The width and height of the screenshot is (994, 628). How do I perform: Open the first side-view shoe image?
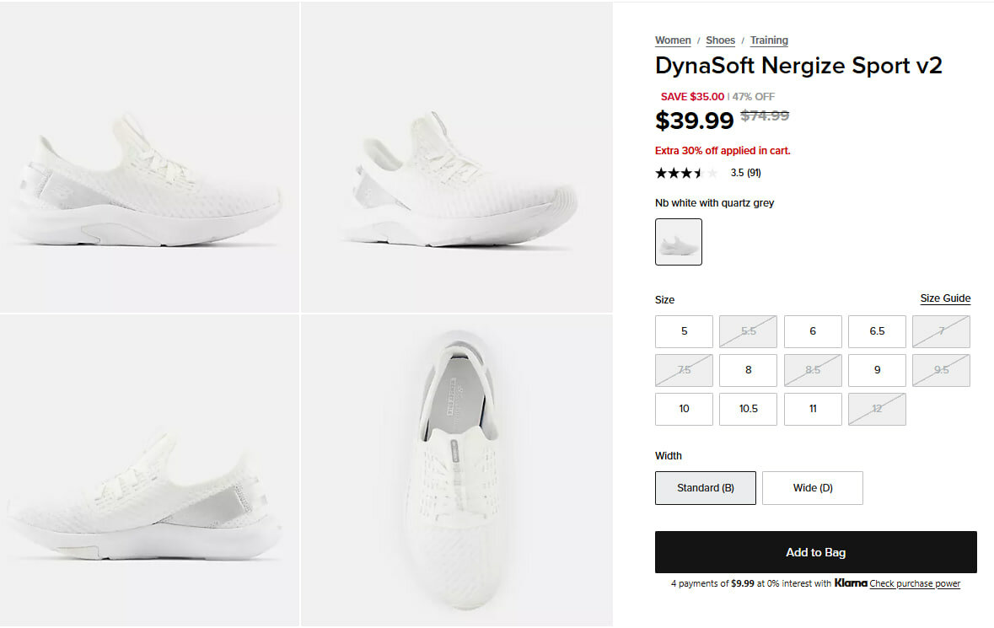pos(149,158)
